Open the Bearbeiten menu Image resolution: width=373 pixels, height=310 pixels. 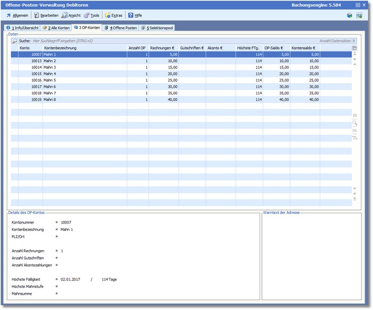tap(46, 15)
